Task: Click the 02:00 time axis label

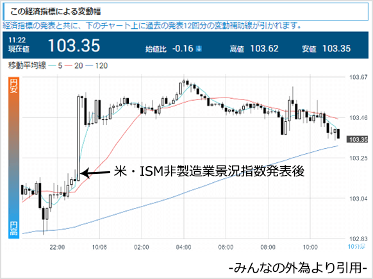Action: pyautogui.click(x=142, y=248)
